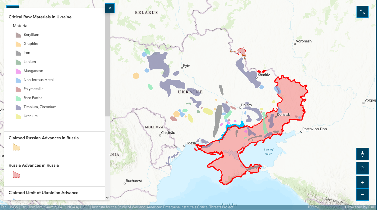Click the 'Uranium' legend label
Viewport: 377px width, 210px height.
30,116
